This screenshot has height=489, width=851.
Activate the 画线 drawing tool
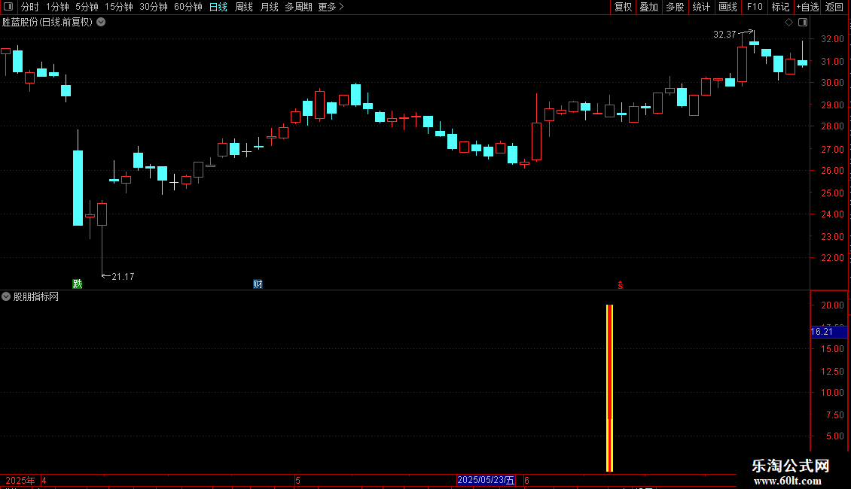[727, 7]
